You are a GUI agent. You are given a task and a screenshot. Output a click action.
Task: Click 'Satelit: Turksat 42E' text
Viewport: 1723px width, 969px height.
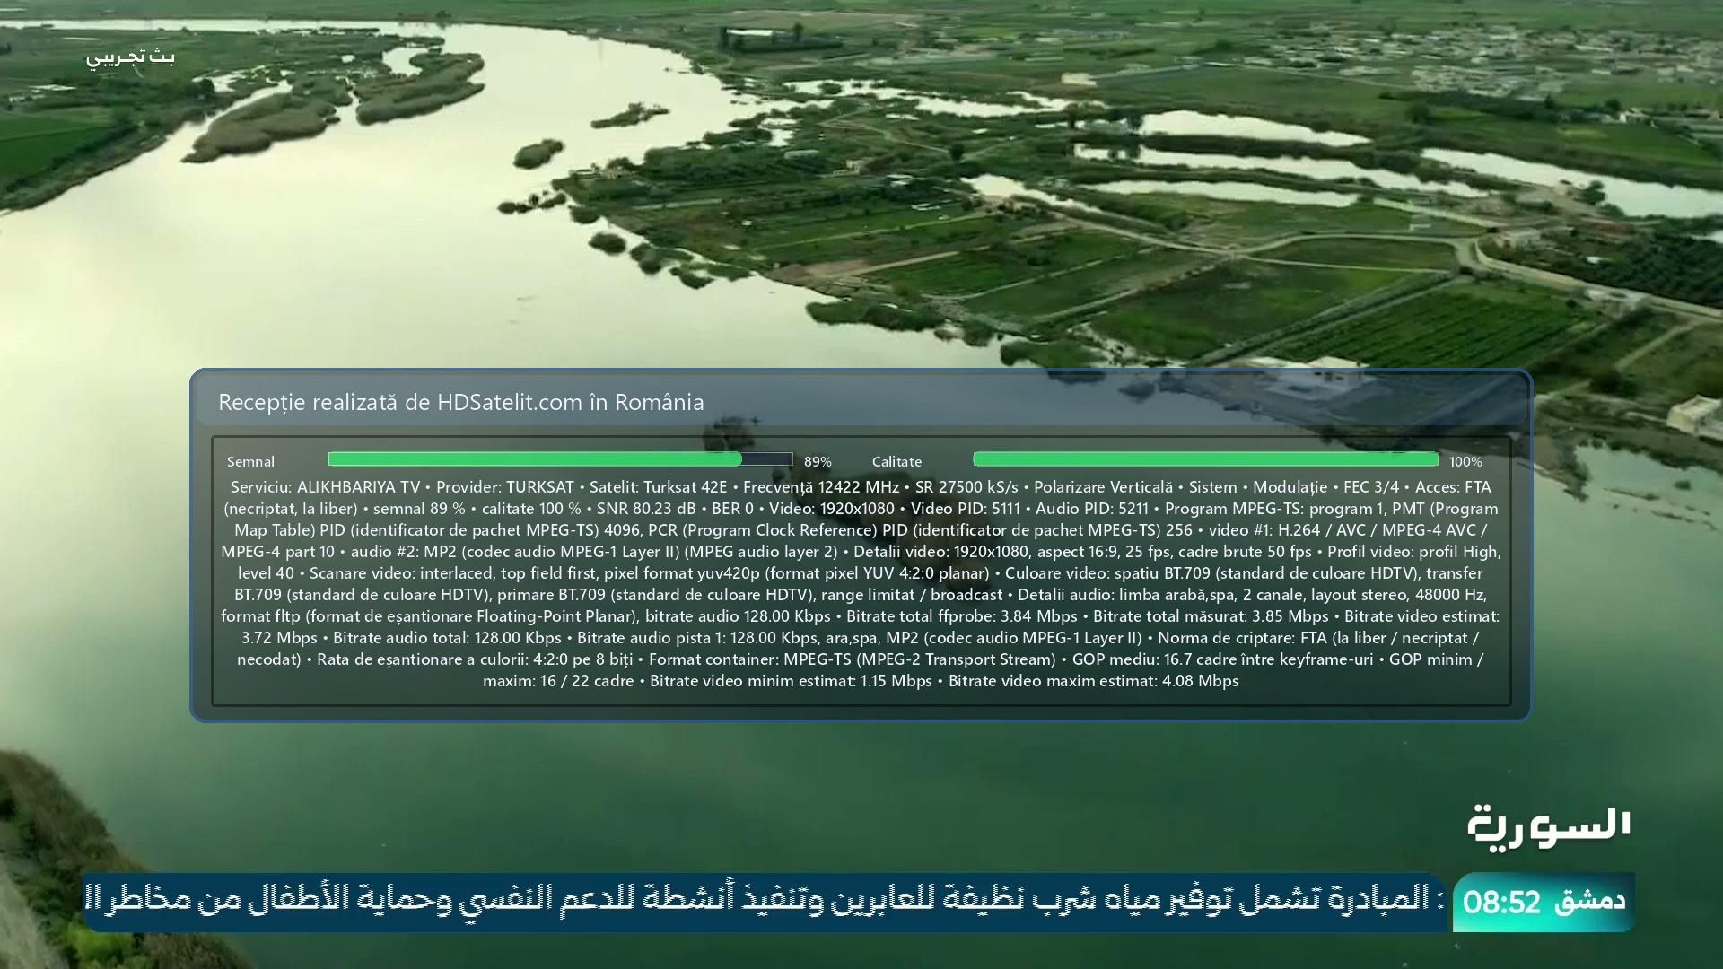(658, 487)
